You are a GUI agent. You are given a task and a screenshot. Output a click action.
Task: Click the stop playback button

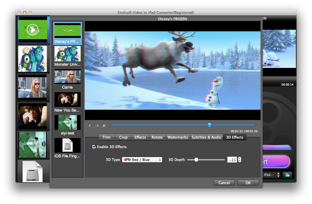(x=104, y=125)
